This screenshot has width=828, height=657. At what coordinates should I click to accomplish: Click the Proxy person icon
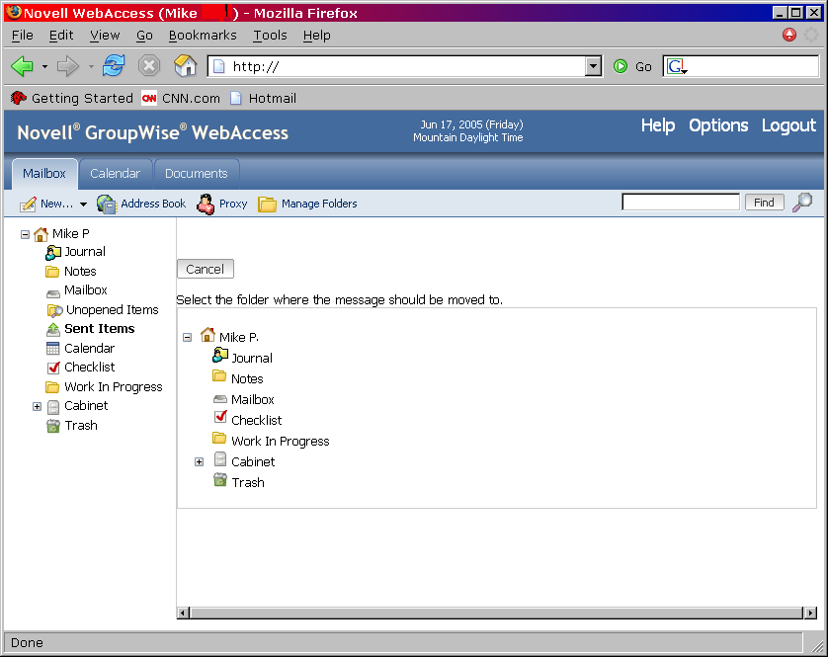click(206, 204)
